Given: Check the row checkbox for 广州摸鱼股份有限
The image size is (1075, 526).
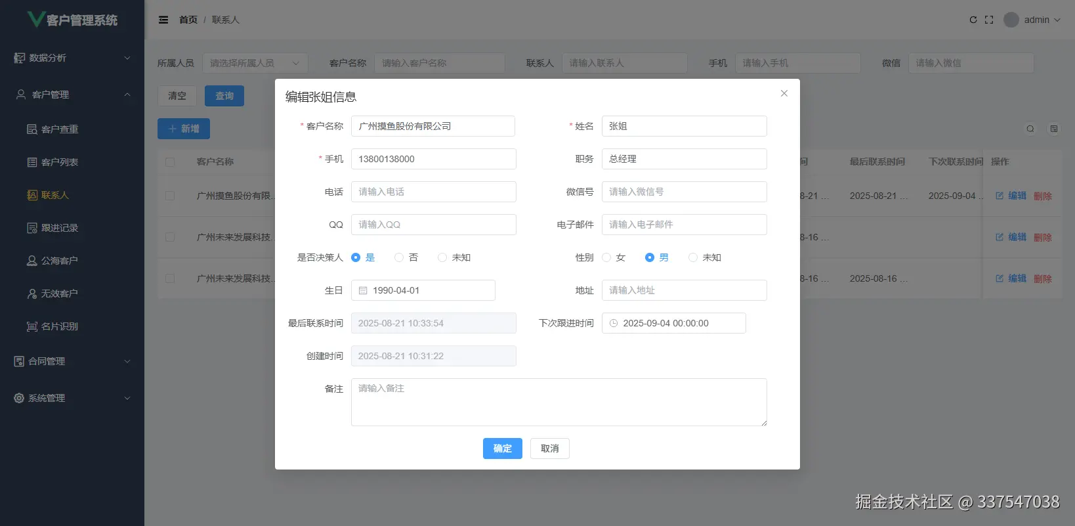Looking at the screenshot, I should pos(170,196).
